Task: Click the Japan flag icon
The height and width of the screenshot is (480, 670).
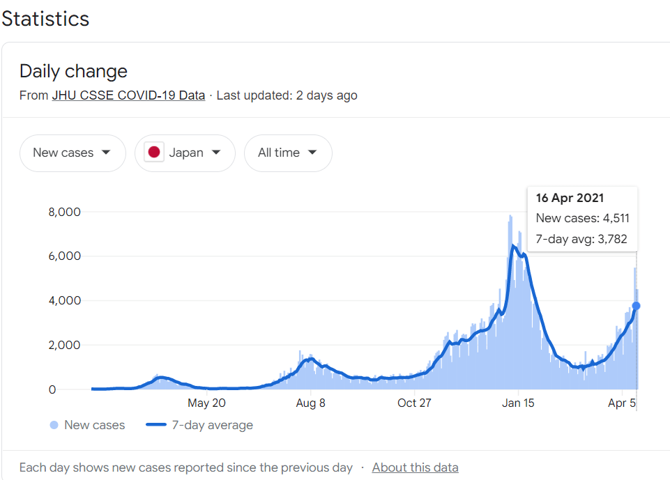Action: pyautogui.click(x=154, y=153)
